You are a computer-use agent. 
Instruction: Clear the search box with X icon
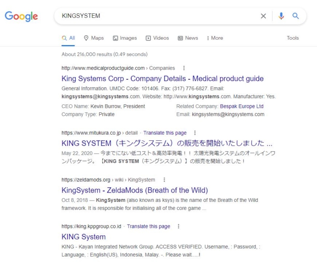coord(263,16)
